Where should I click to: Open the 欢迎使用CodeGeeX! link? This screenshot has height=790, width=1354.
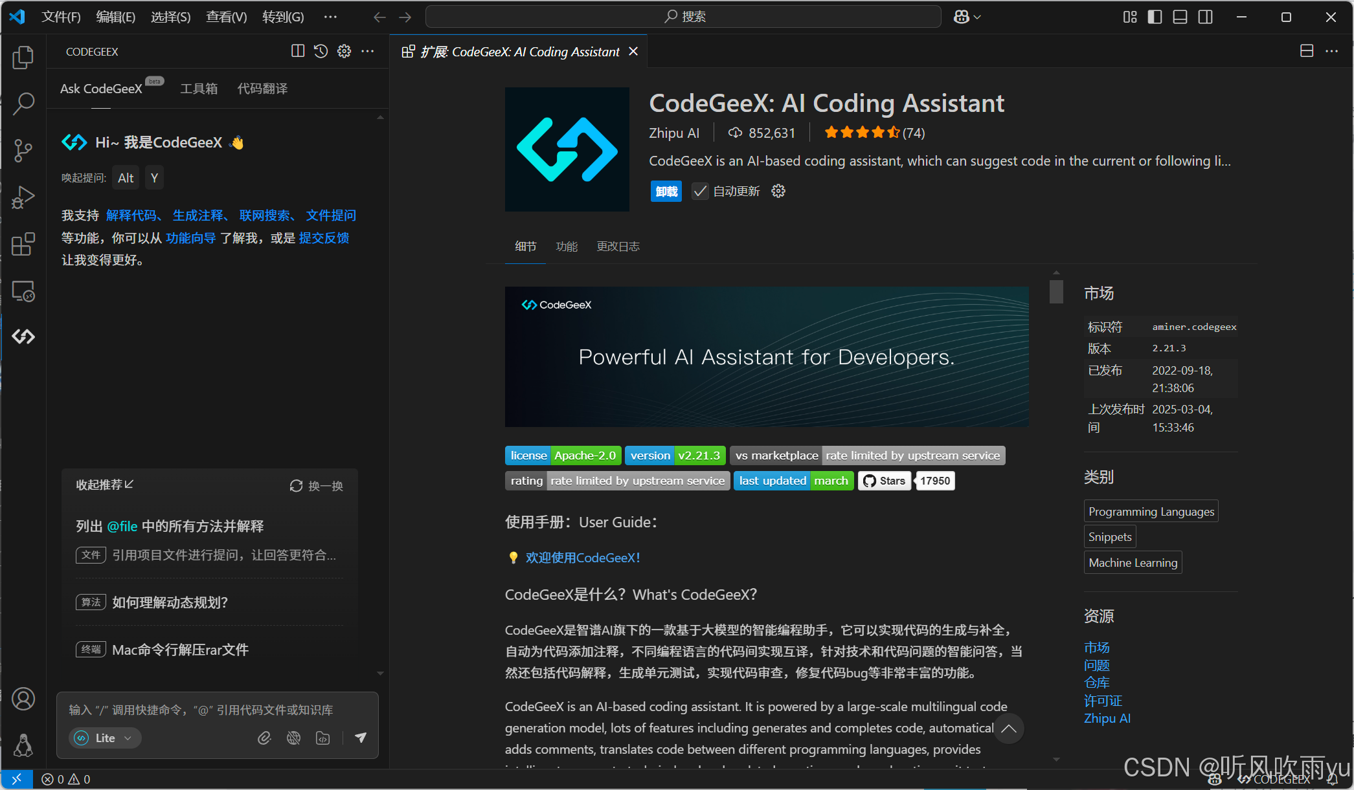(x=582, y=558)
